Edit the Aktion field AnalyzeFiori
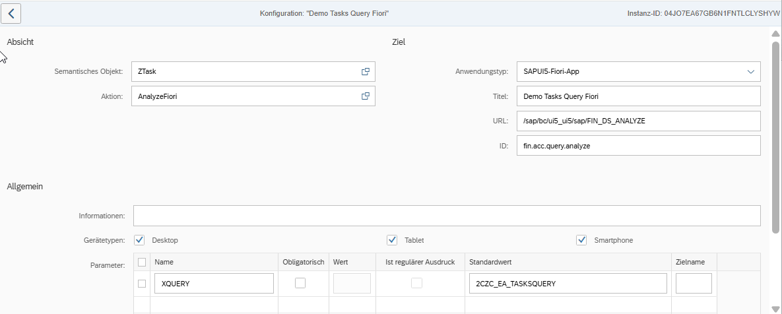This screenshot has width=782, height=314. pyautogui.click(x=253, y=96)
